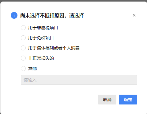The image size is (147, 114).
Task: Select the 其他 radio button circle
Action: pyautogui.click(x=23, y=69)
